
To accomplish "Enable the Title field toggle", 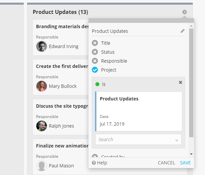I will (95, 43).
